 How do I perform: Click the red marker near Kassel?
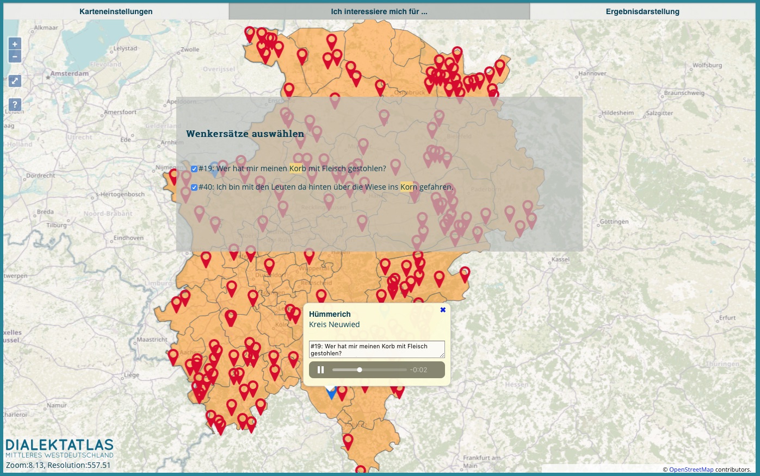(465, 274)
